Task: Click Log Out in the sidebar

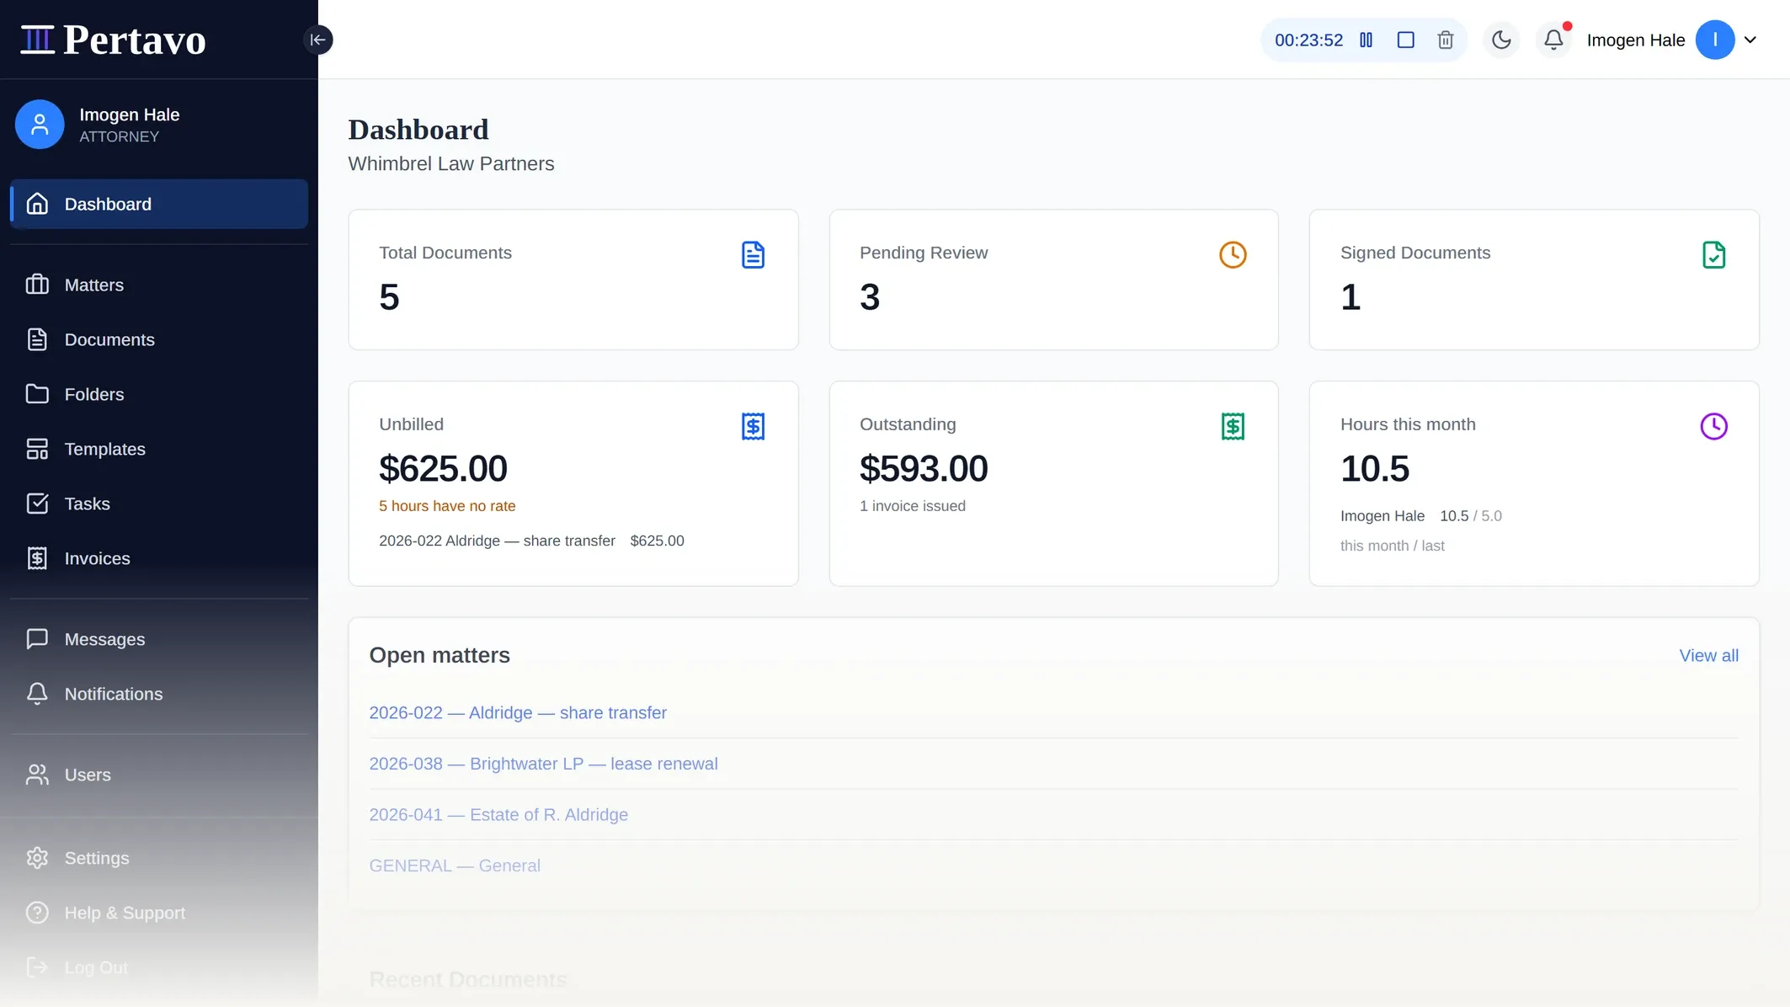Action: tap(159, 967)
